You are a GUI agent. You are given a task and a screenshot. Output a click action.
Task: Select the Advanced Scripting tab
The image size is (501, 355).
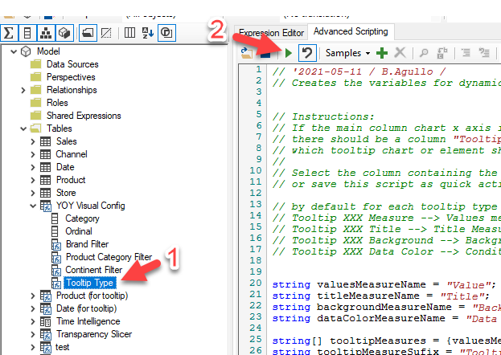pos(350,31)
